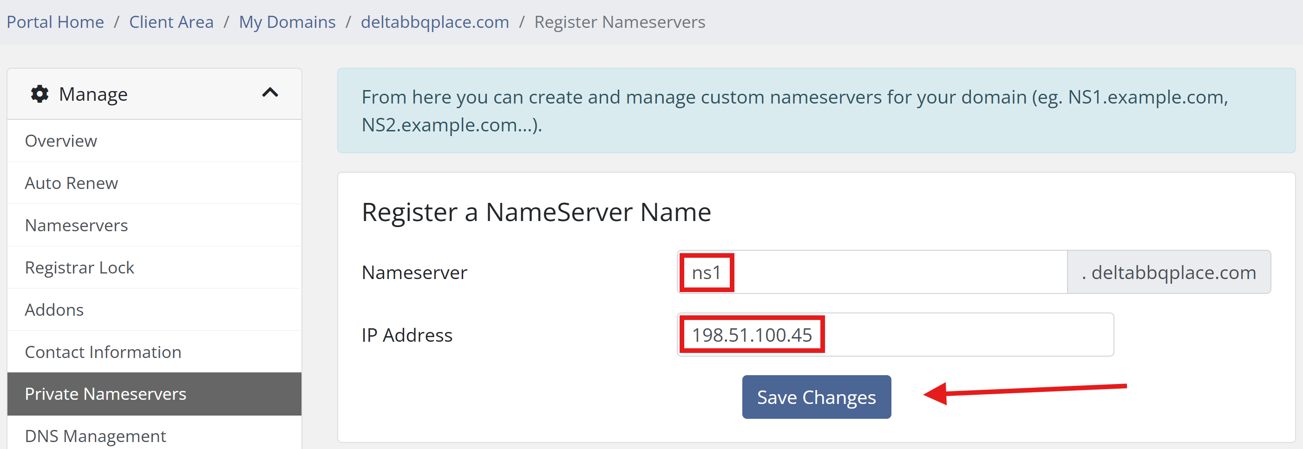
Task: Select Addons in the sidebar
Action: pyautogui.click(x=54, y=309)
